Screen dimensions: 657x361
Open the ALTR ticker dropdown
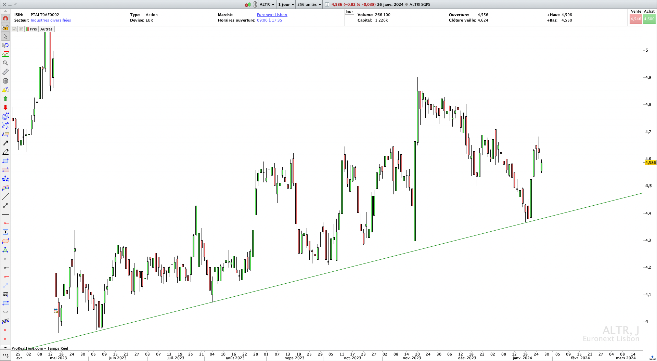pos(267,4)
